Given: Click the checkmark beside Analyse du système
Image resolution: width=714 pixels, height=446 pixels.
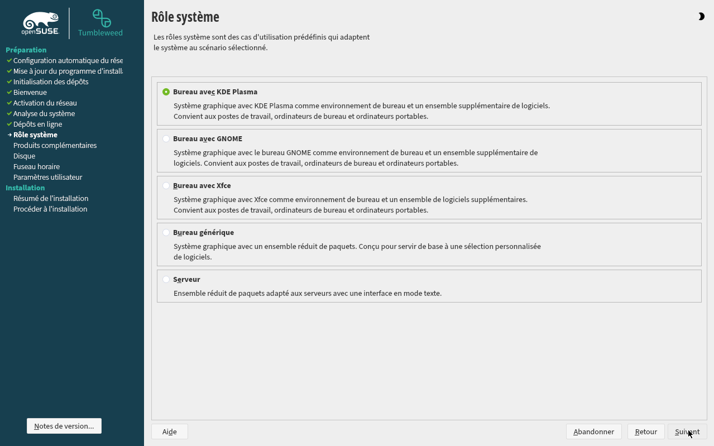Looking at the screenshot, I should tap(9, 113).
